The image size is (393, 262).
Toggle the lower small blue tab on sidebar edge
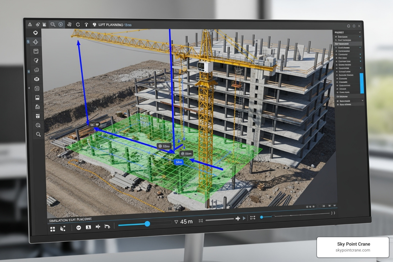(x=29, y=71)
